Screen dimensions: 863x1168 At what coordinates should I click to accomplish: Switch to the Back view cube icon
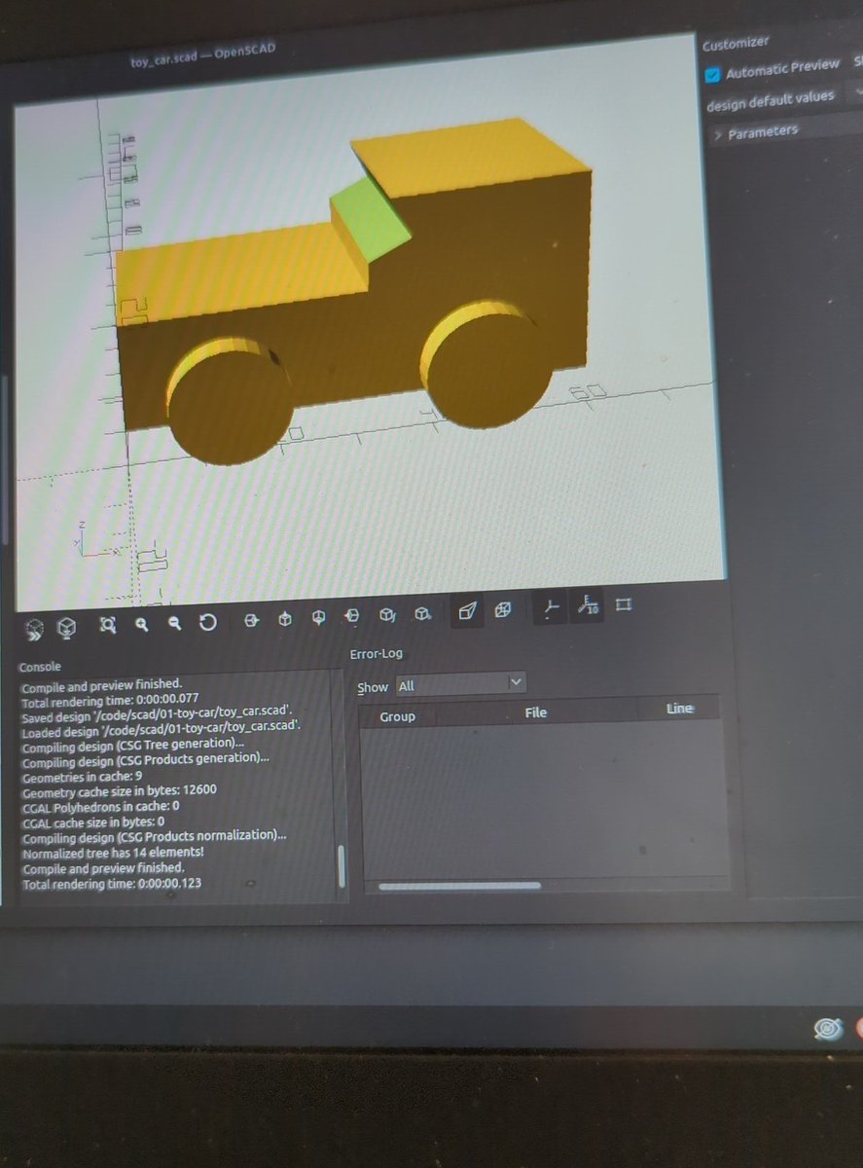[422, 613]
